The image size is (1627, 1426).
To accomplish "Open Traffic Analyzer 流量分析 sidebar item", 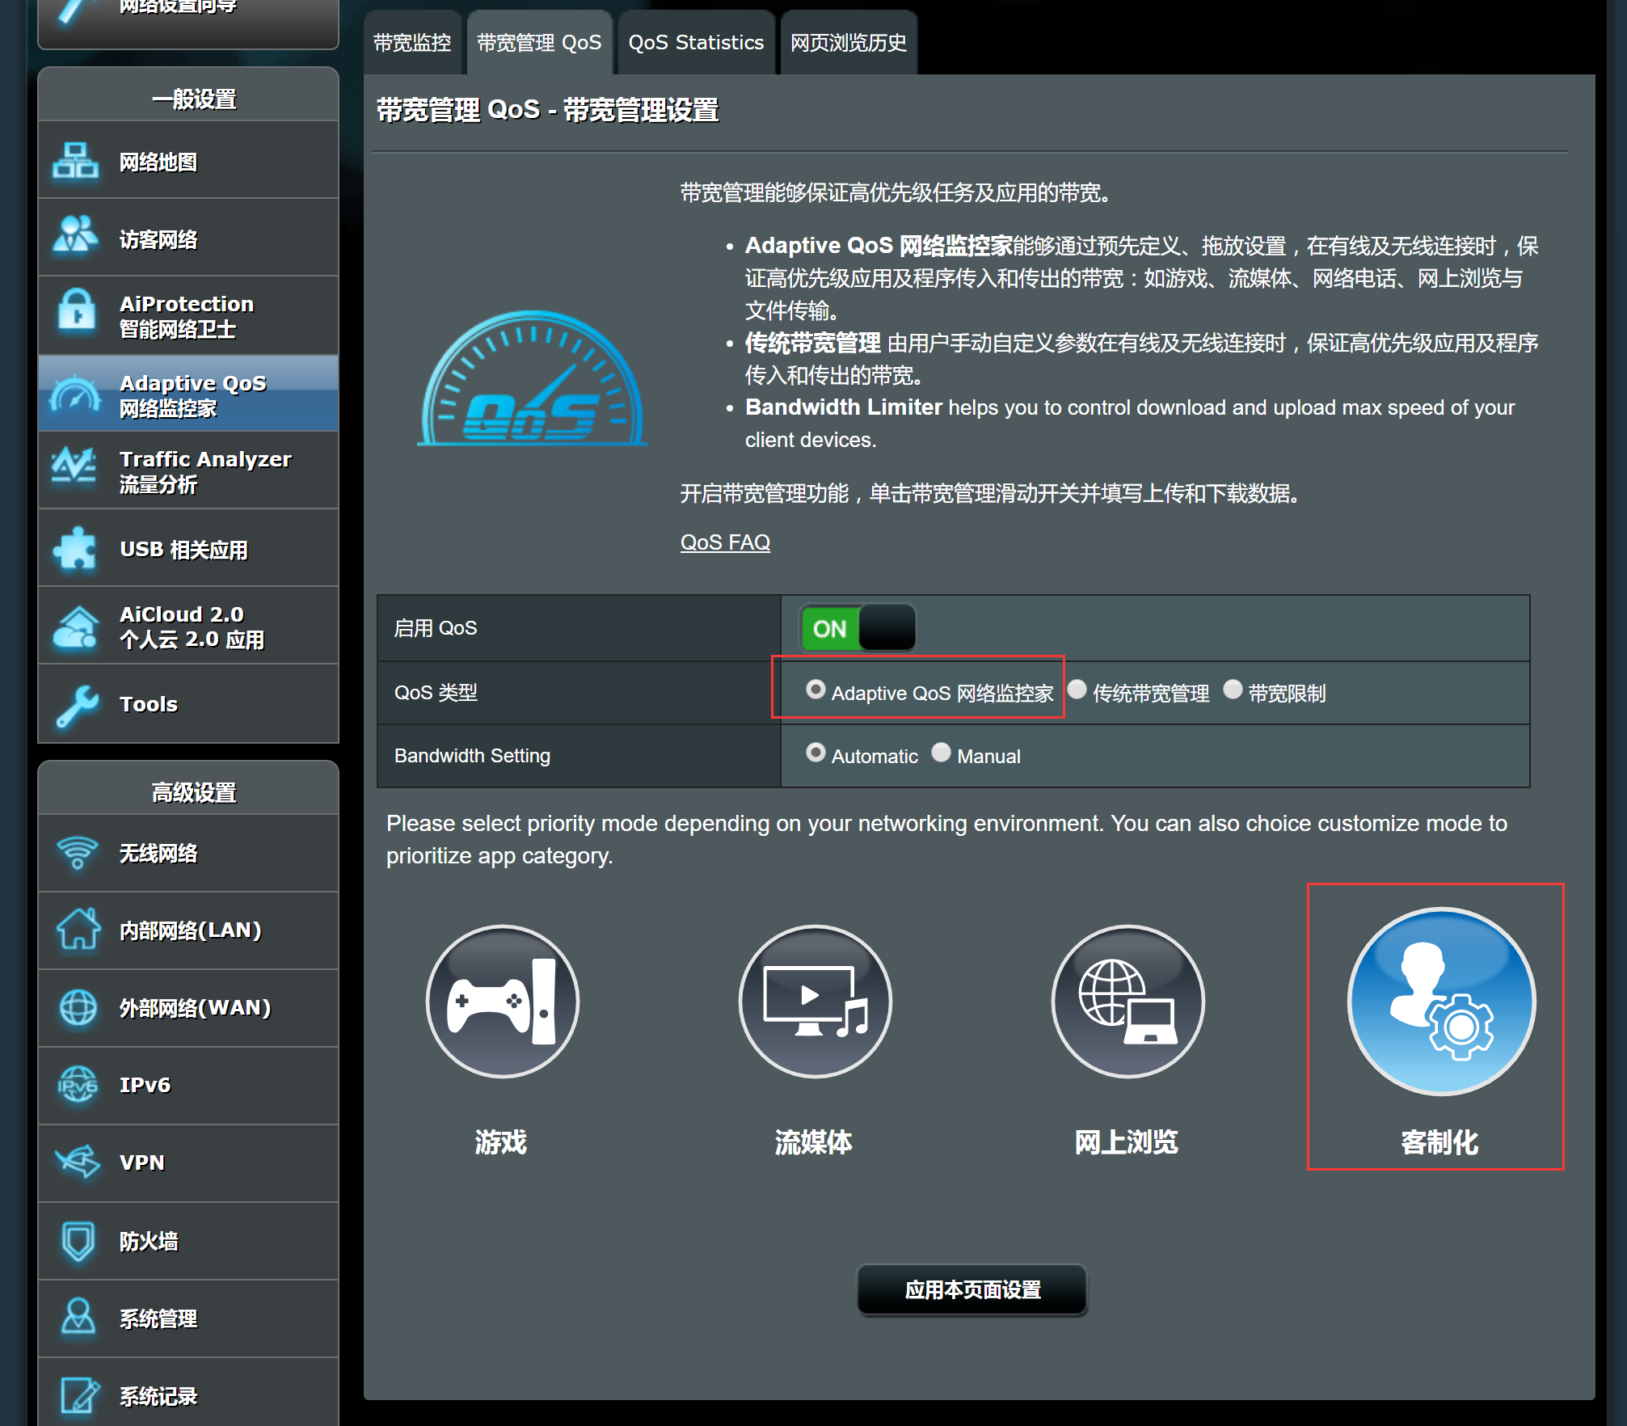I will point(188,471).
